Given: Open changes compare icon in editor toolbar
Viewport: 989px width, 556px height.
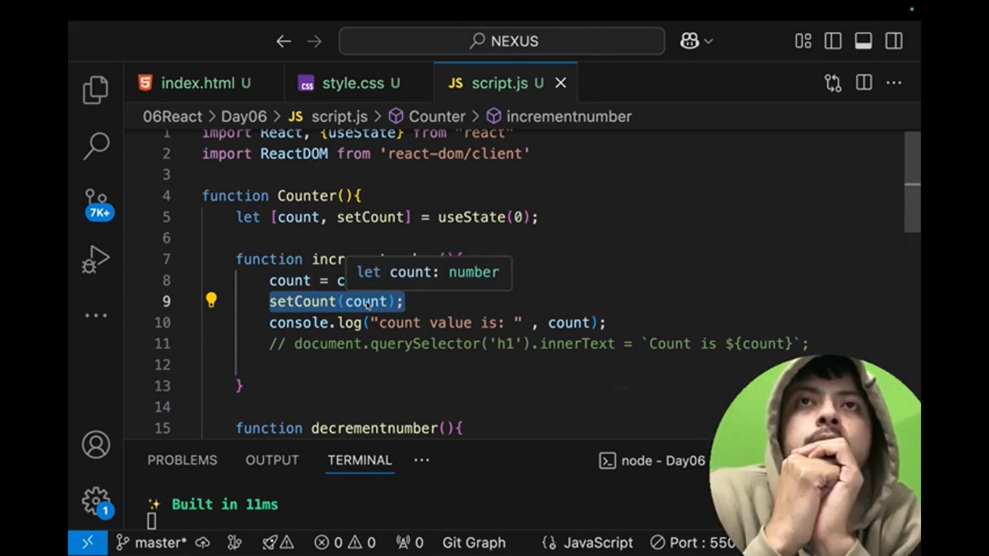Looking at the screenshot, I should pos(833,83).
